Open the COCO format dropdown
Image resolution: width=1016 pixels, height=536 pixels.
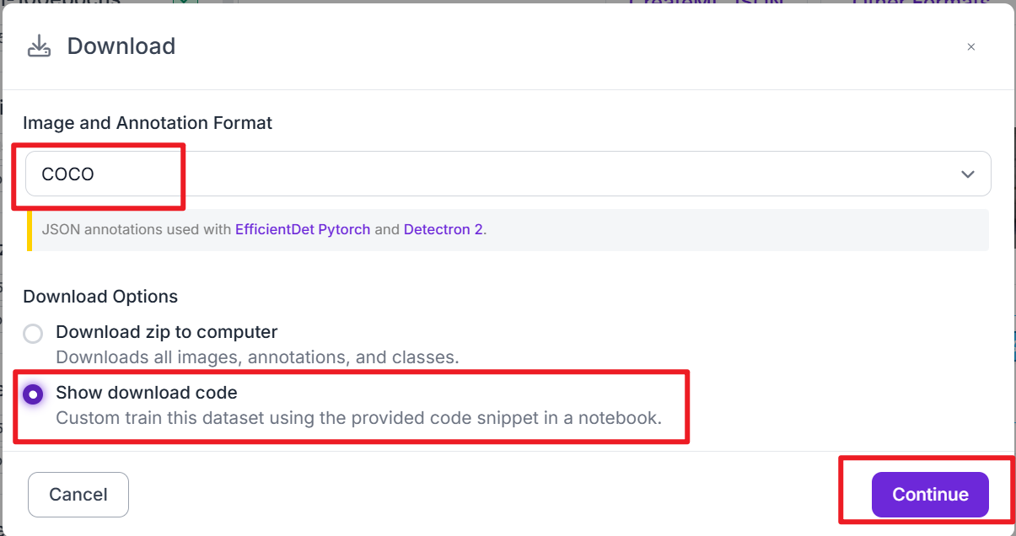click(x=508, y=174)
